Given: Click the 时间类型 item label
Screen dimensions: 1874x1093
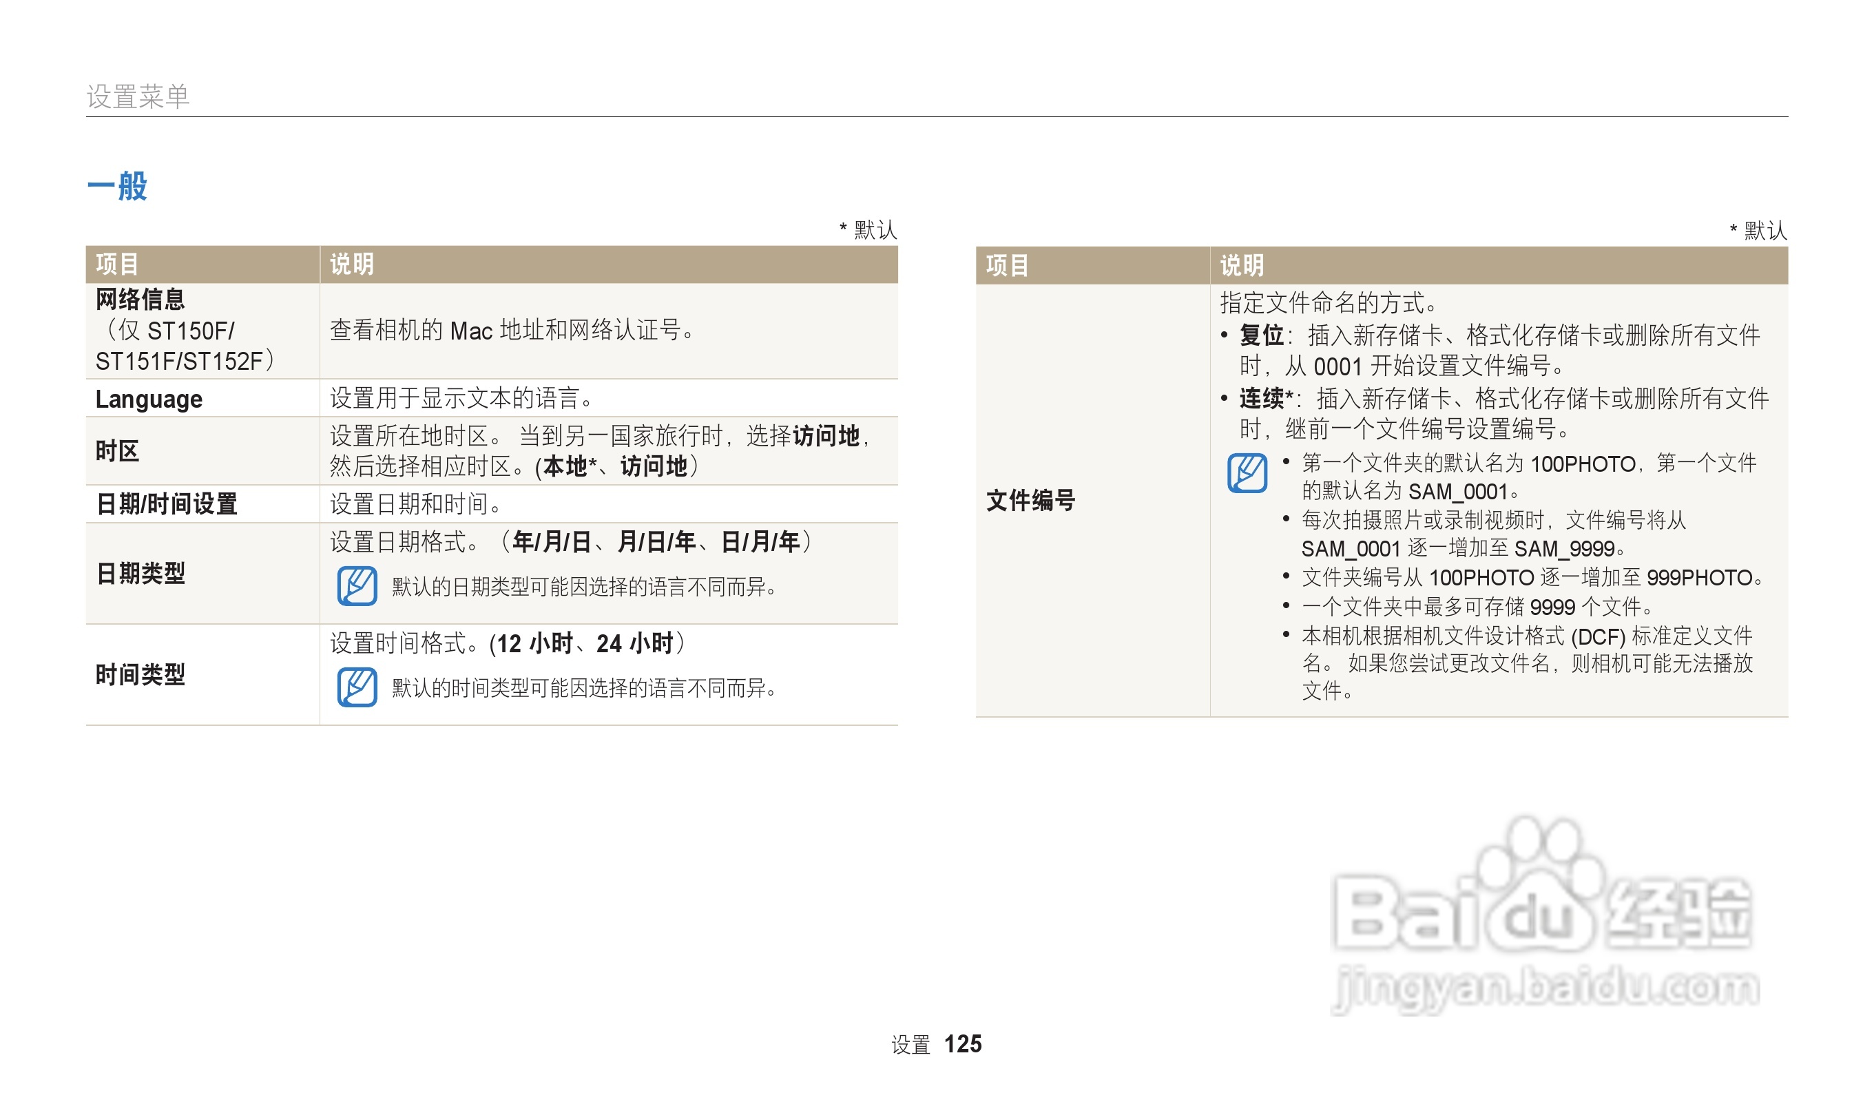Looking at the screenshot, I should click(140, 674).
